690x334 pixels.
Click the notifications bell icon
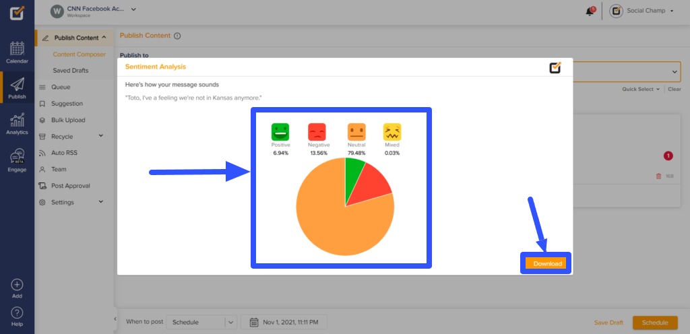[590, 11]
